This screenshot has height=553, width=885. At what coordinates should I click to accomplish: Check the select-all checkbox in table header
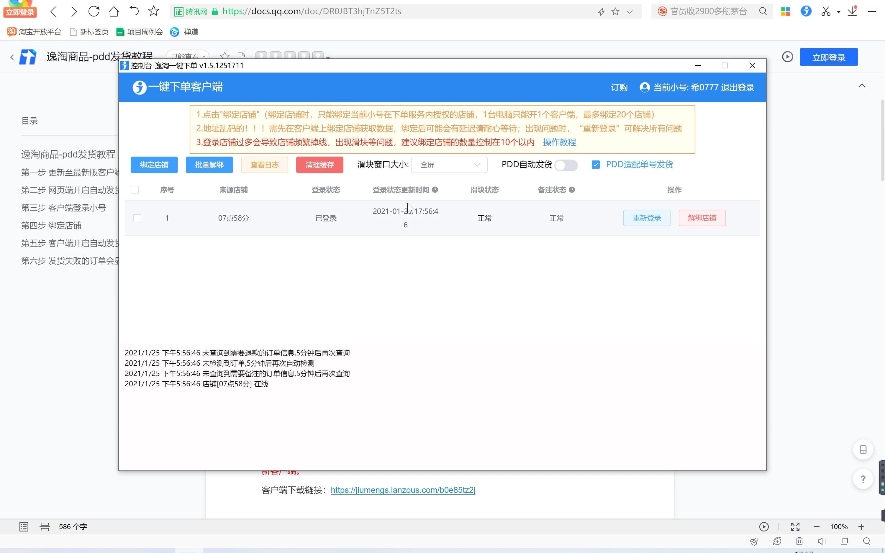tap(135, 190)
